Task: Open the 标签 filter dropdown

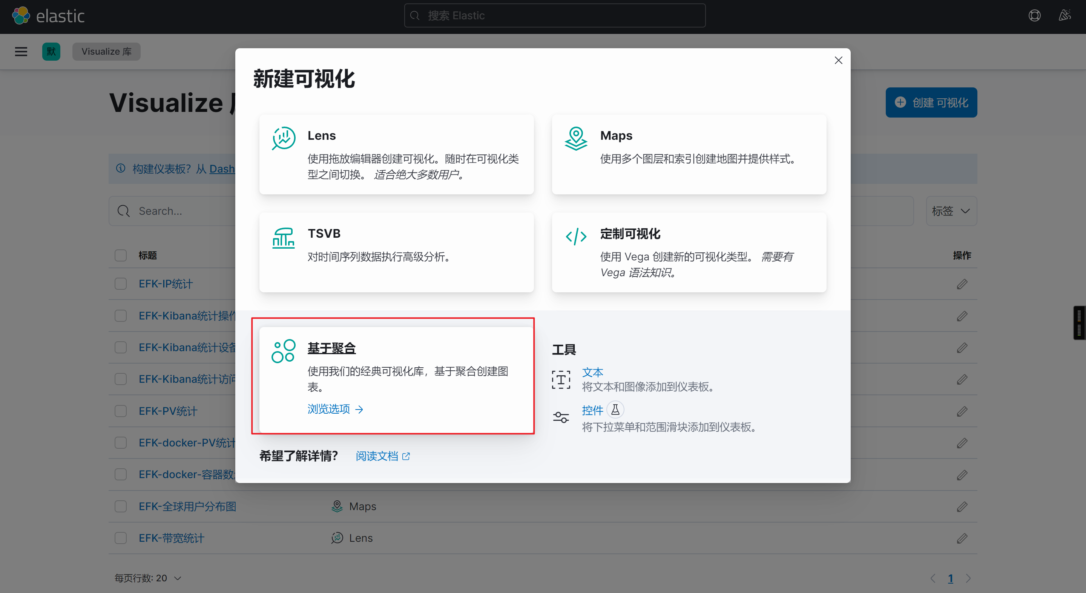Action: 951,211
